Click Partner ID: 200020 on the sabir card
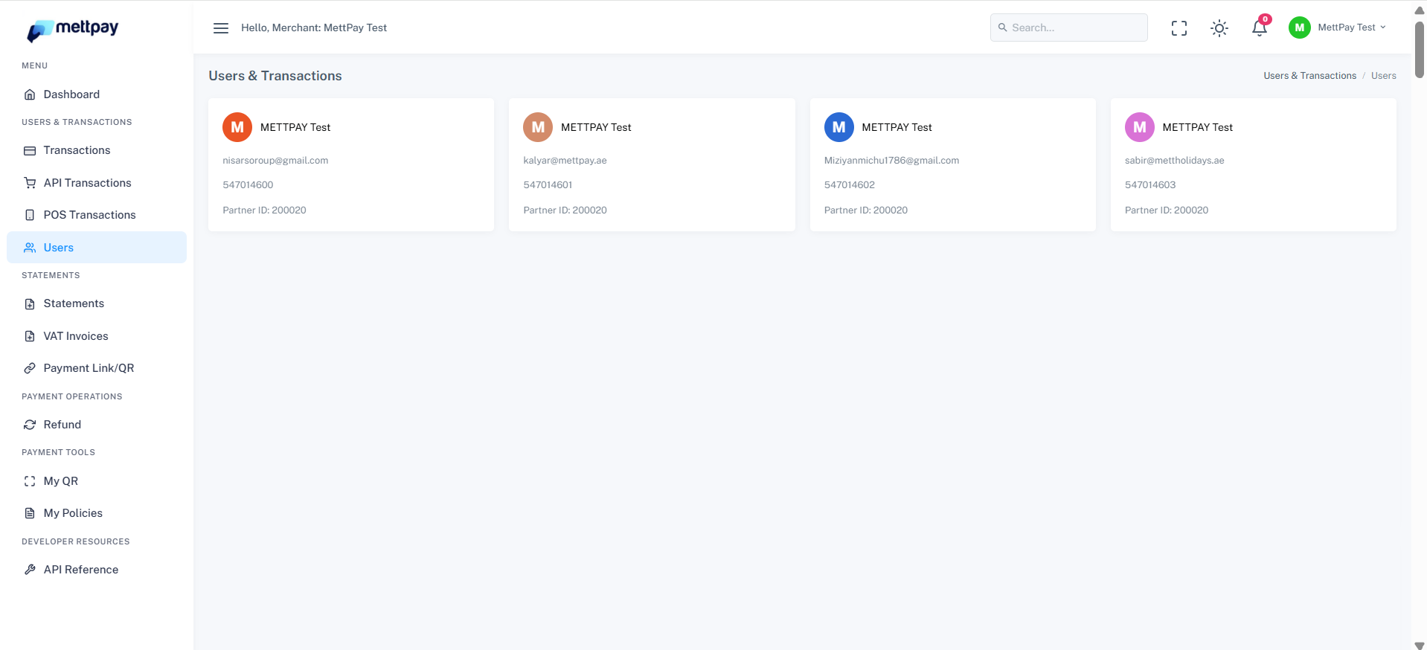 click(1167, 210)
